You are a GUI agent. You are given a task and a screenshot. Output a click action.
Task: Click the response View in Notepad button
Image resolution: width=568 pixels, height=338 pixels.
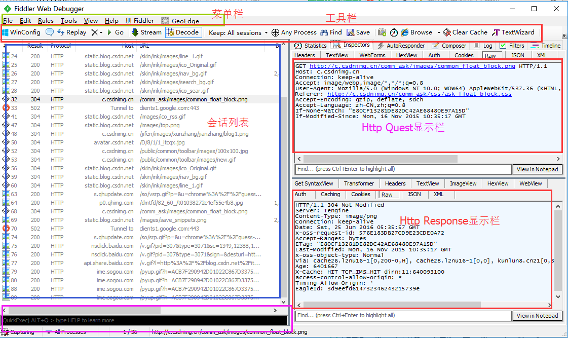pyautogui.click(x=537, y=316)
